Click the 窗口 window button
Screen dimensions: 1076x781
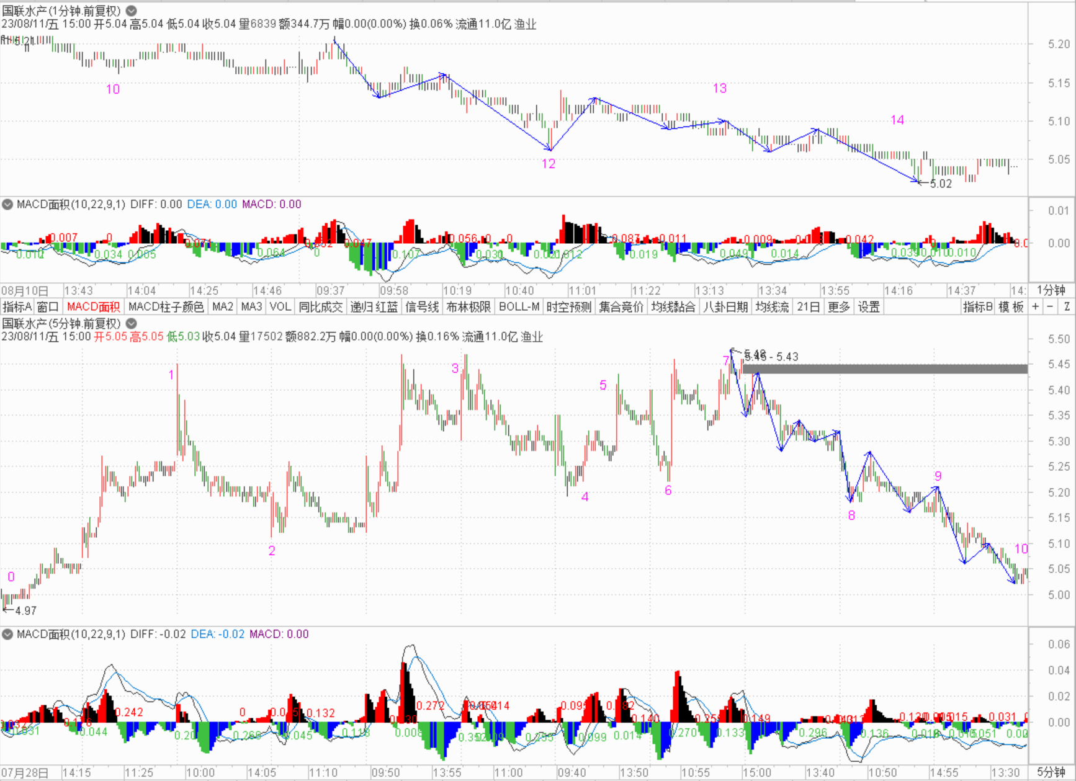click(48, 306)
